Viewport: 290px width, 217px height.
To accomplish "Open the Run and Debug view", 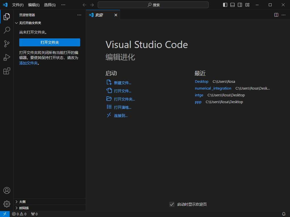I will tap(7, 57).
